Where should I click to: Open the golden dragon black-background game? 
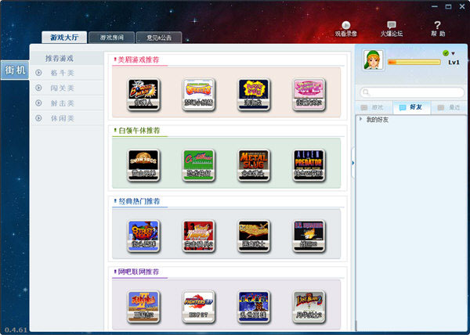254,236
